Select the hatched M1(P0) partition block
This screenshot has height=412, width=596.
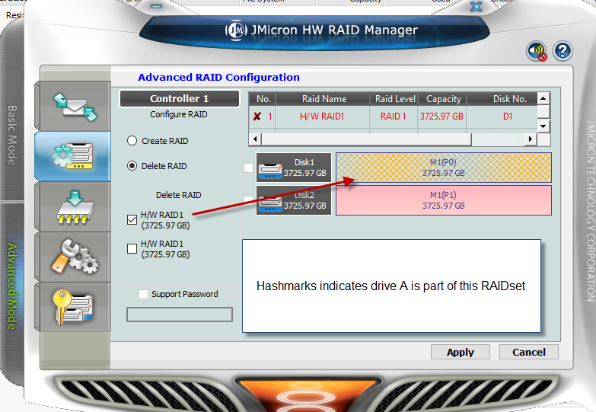click(x=444, y=168)
